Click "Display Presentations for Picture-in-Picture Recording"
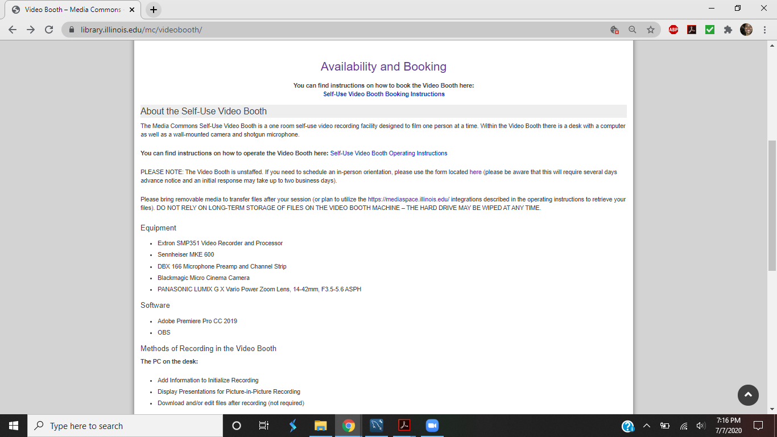 [x=229, y=391]
